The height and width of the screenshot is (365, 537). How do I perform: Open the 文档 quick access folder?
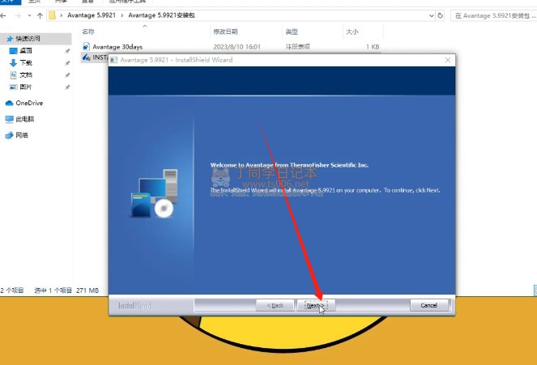26,74
